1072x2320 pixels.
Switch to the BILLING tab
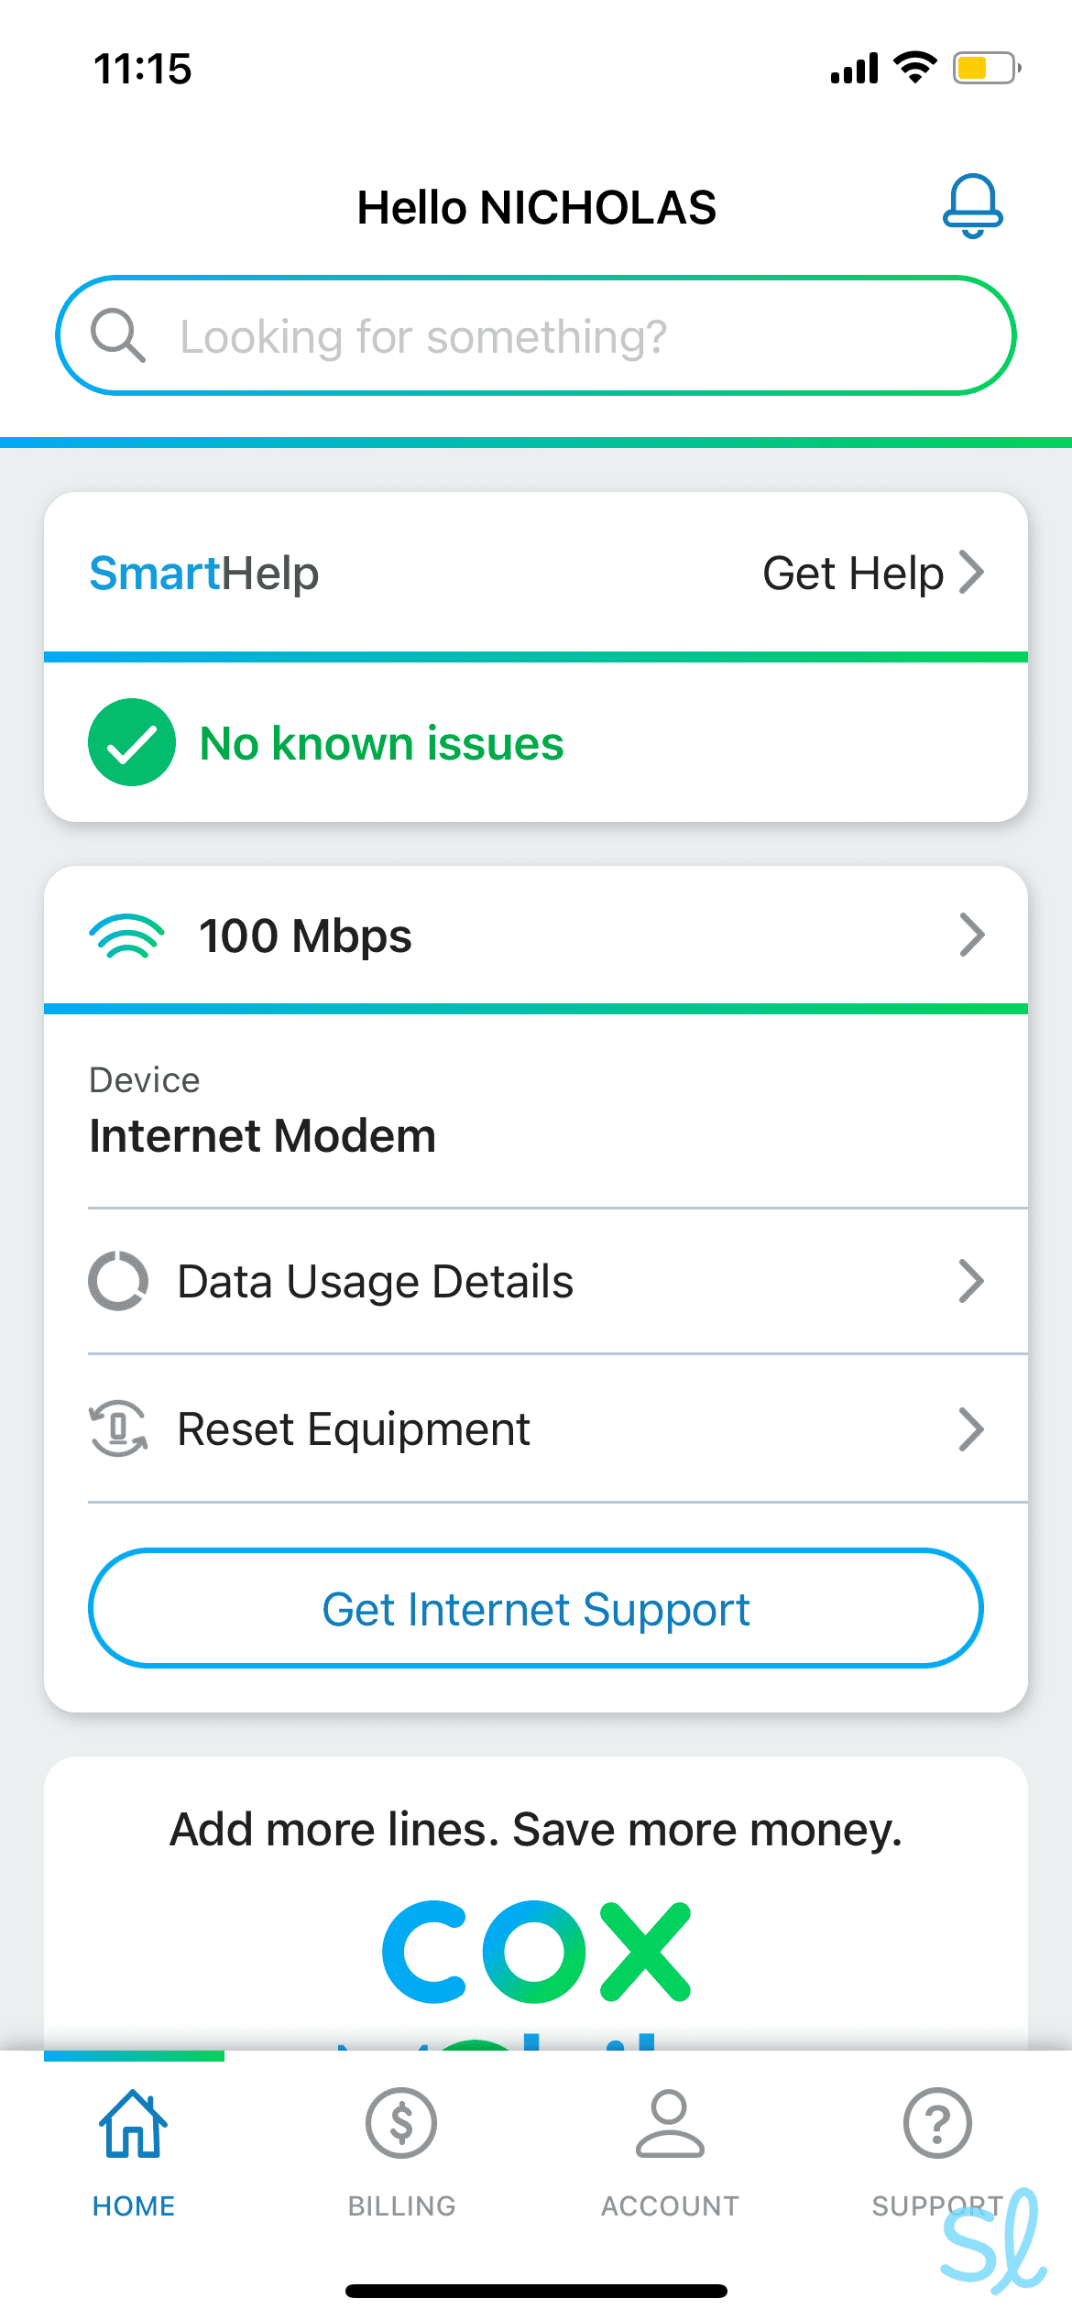coord(400,2206)
